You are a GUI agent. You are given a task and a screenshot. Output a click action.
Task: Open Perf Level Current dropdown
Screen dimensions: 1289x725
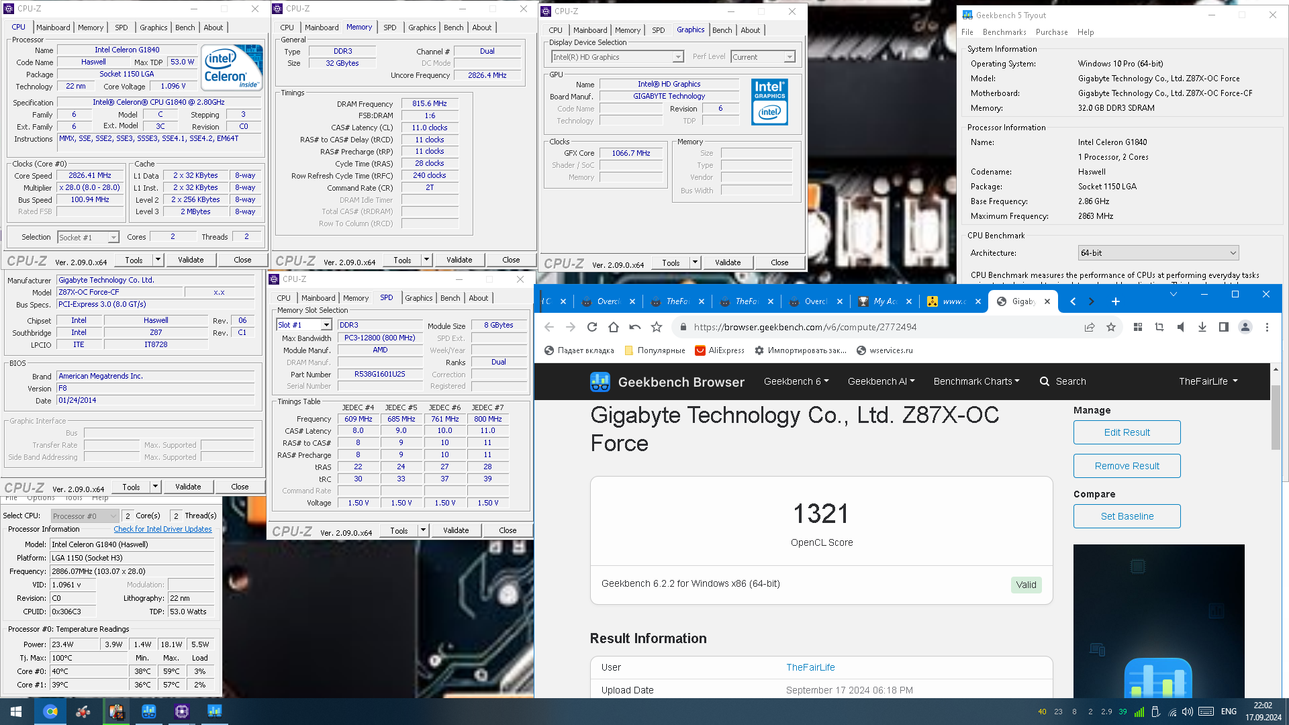pos(763,57)
